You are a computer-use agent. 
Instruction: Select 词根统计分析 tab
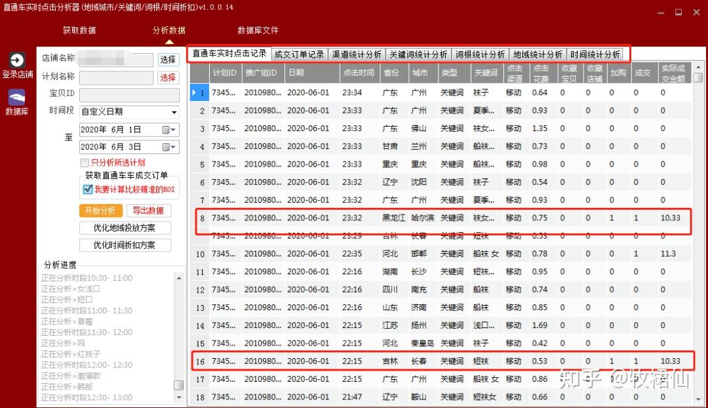[480, 54]
